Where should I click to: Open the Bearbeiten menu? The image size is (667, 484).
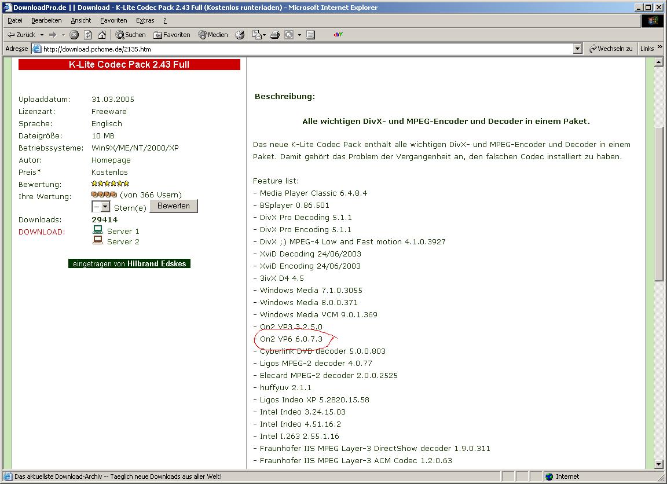click(x=46, y=20)
